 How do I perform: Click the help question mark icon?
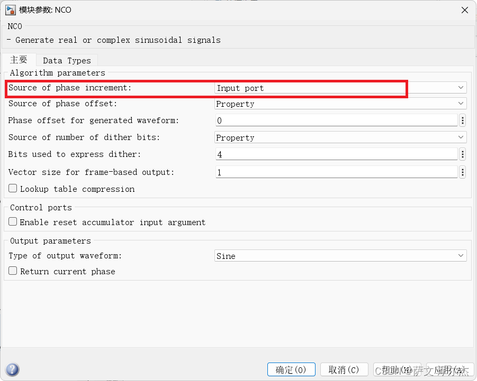coord(12,369)
